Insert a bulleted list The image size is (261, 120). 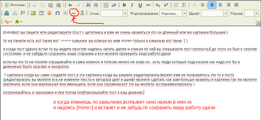point(184,5)
